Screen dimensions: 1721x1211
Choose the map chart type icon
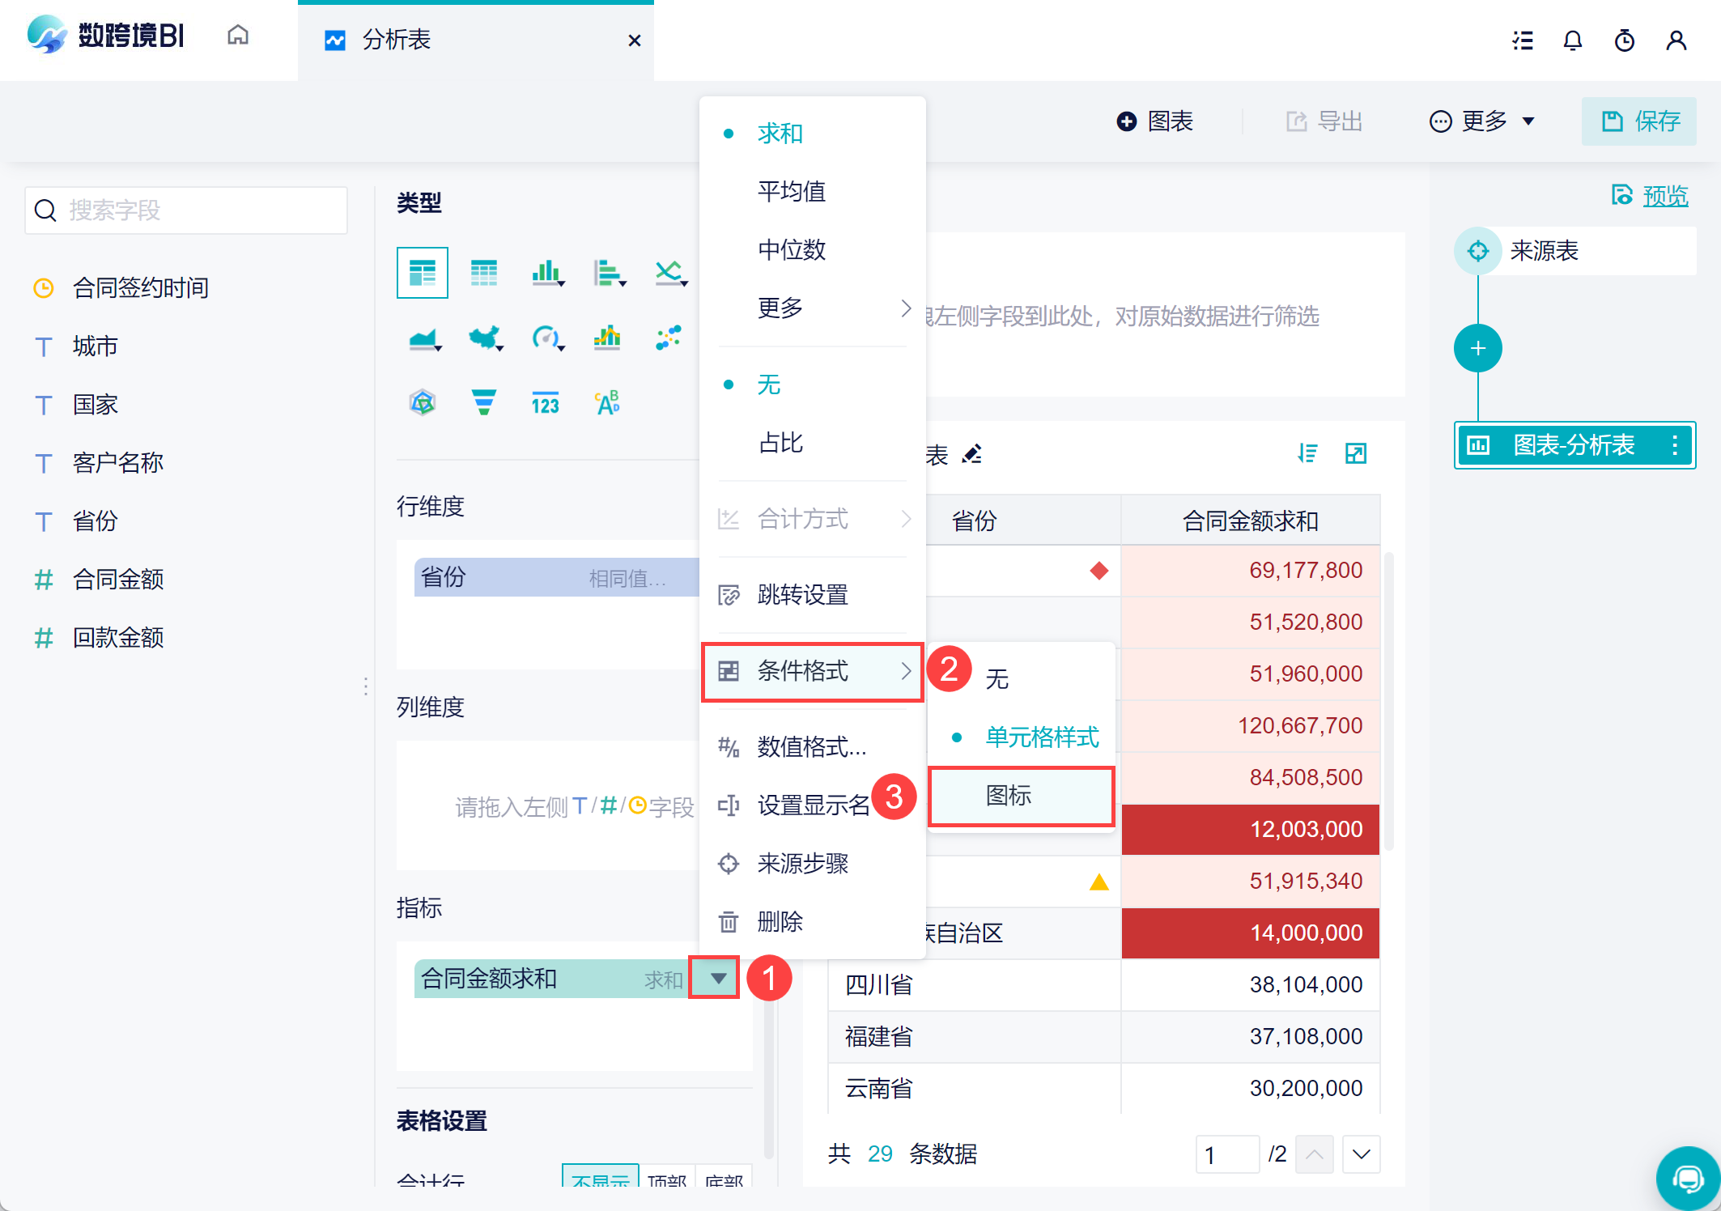pyautogui.click(x=484, y=338)
